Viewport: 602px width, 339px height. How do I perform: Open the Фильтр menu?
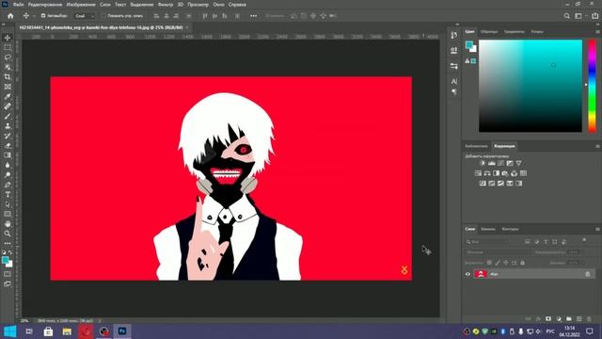click(166, 5)
